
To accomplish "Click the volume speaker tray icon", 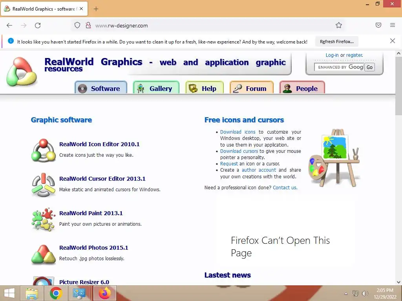I will 365,294.
